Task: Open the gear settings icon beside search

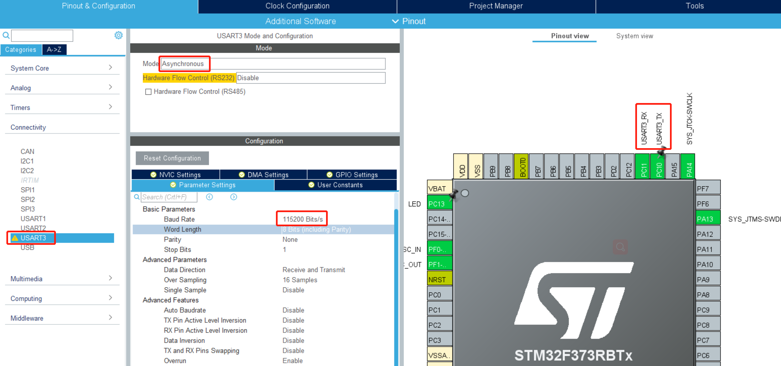Action: point(118,35)
